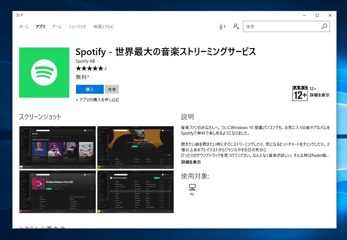The image size is (347, 240).
Task: Open the 映画とテレビ tab
Action: [x=104, y=27]
